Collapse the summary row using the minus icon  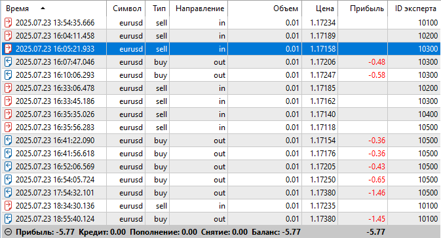click(9, 232)
